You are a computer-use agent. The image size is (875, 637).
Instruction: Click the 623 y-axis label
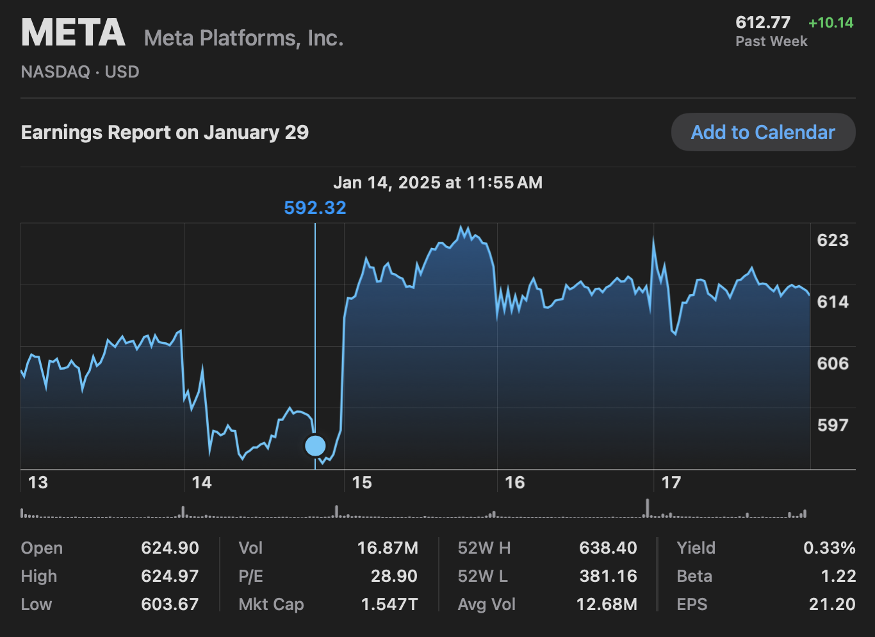(x=833, y=240)
